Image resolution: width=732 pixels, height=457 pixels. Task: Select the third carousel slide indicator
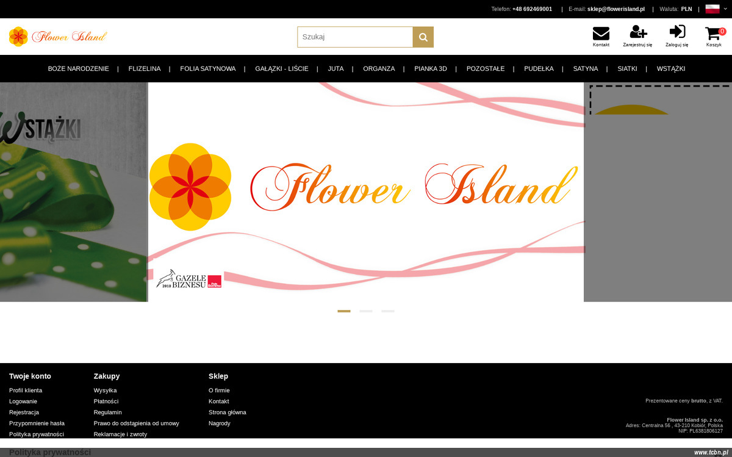pyautogui.click(x=388, y=311)
